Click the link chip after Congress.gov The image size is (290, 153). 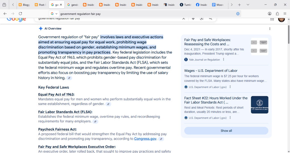click(161, 139)
